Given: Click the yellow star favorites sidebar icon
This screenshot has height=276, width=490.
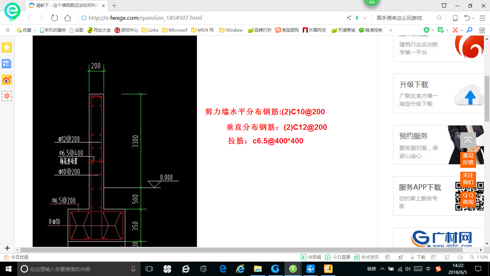Looking at the screenshot, I should (7, 47).
